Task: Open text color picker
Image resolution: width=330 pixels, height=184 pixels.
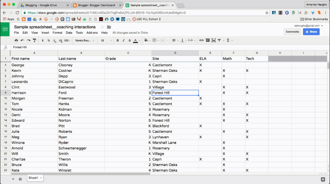Action: [136, 41]
